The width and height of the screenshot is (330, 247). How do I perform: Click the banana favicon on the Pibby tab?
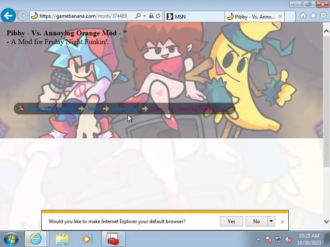pos(230,16)
